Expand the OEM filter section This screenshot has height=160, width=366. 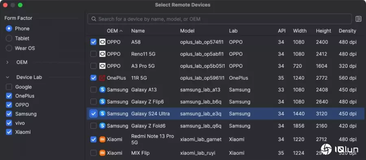click(x=7, y=62)
